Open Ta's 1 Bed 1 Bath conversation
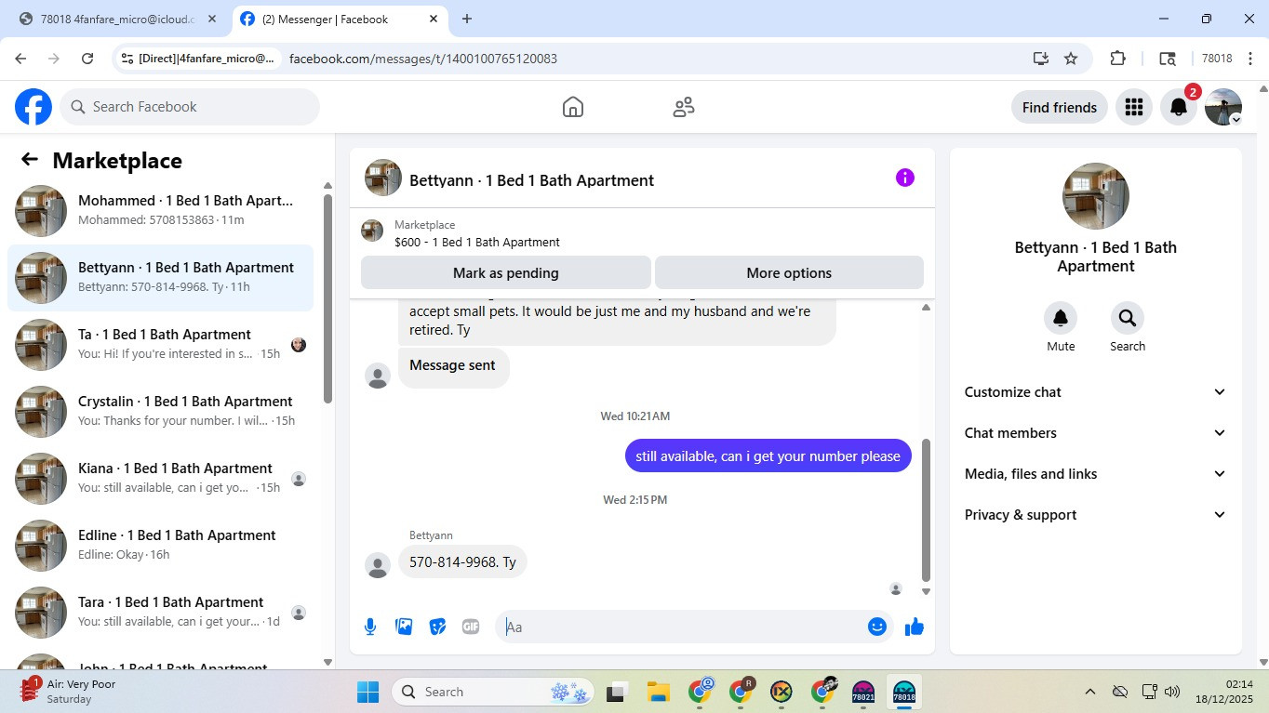This screenshot has width=1269, height=713. pos(160,345)
